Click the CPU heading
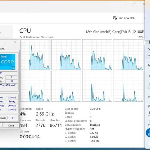This screenshot has height=150, width=150. pos(25,31)
